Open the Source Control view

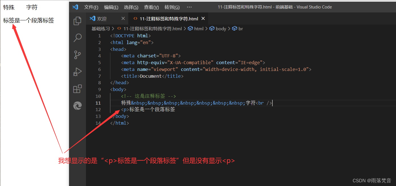pyautogui.click(x=78, y=55)
